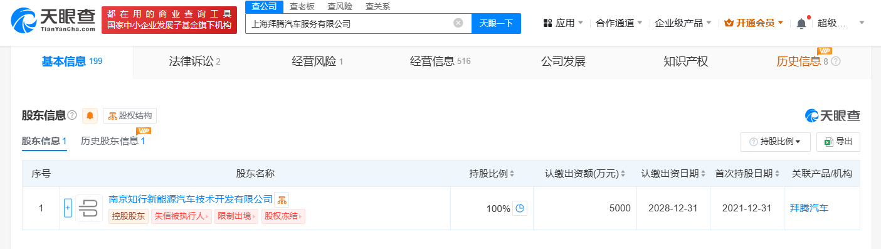
Task: Sort by 持股比例 column header
Action: click(x=492, y=174)
